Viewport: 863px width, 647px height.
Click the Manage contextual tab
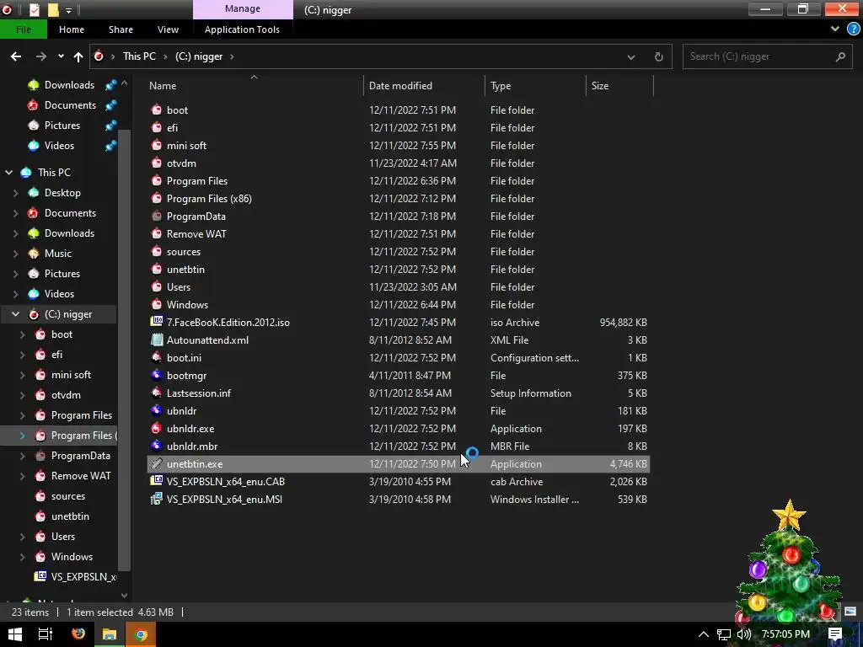(243, 8)
